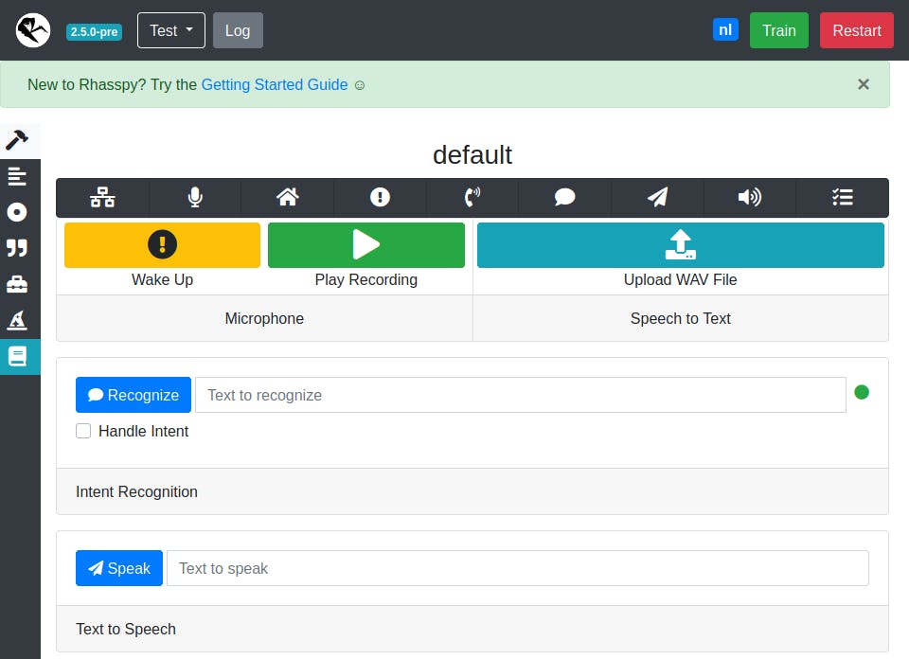Screen dimensions: 909x659
Task: Select the network sitemap toolbar icon
Action: tap(102, 197)
